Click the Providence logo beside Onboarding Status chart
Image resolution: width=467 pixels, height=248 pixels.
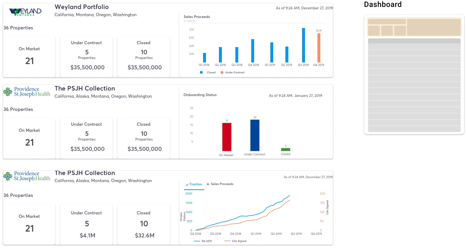coord(27,92)
